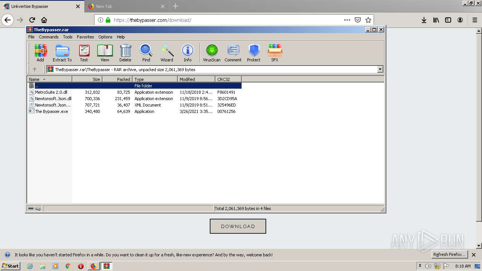Click the DOWNLOAD button on the page
The width and height of the screenshot is (482, 271).
click(238, 226)
